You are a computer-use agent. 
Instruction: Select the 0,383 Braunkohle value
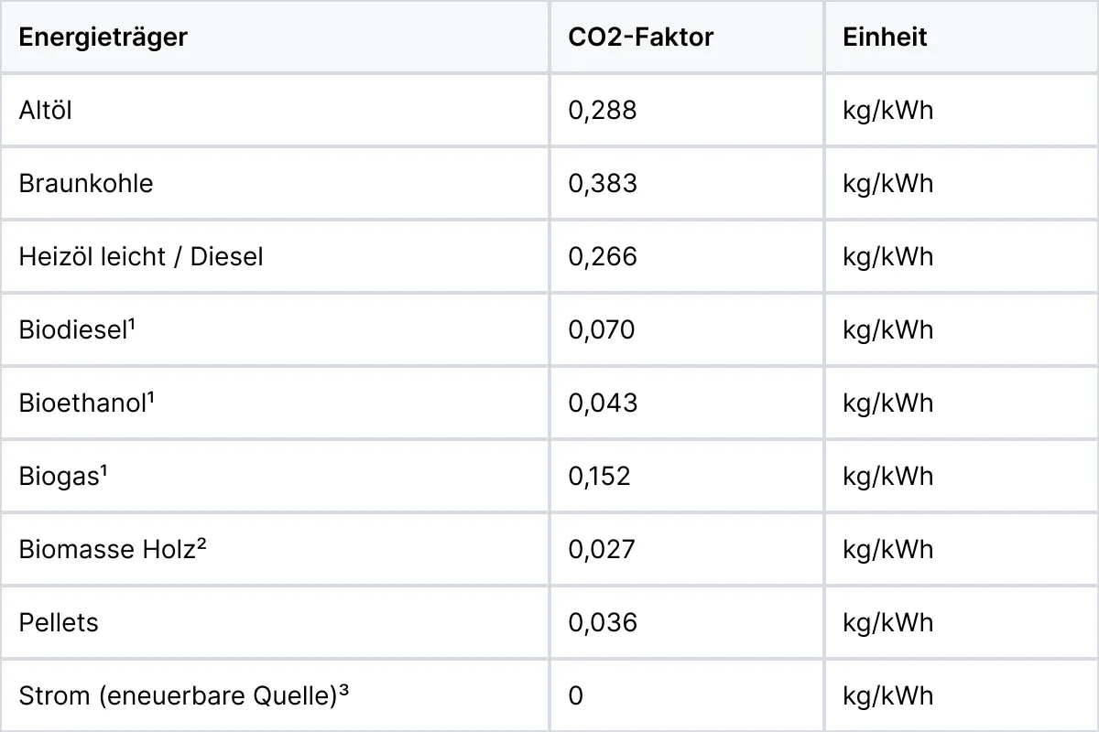coord(603,183)
